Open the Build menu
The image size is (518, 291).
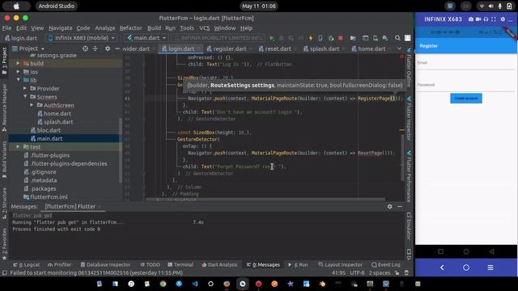tap(155, 28)
